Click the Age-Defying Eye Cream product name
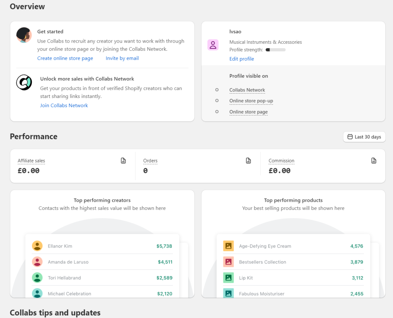393x318 pixels. [x=265, y=246]
